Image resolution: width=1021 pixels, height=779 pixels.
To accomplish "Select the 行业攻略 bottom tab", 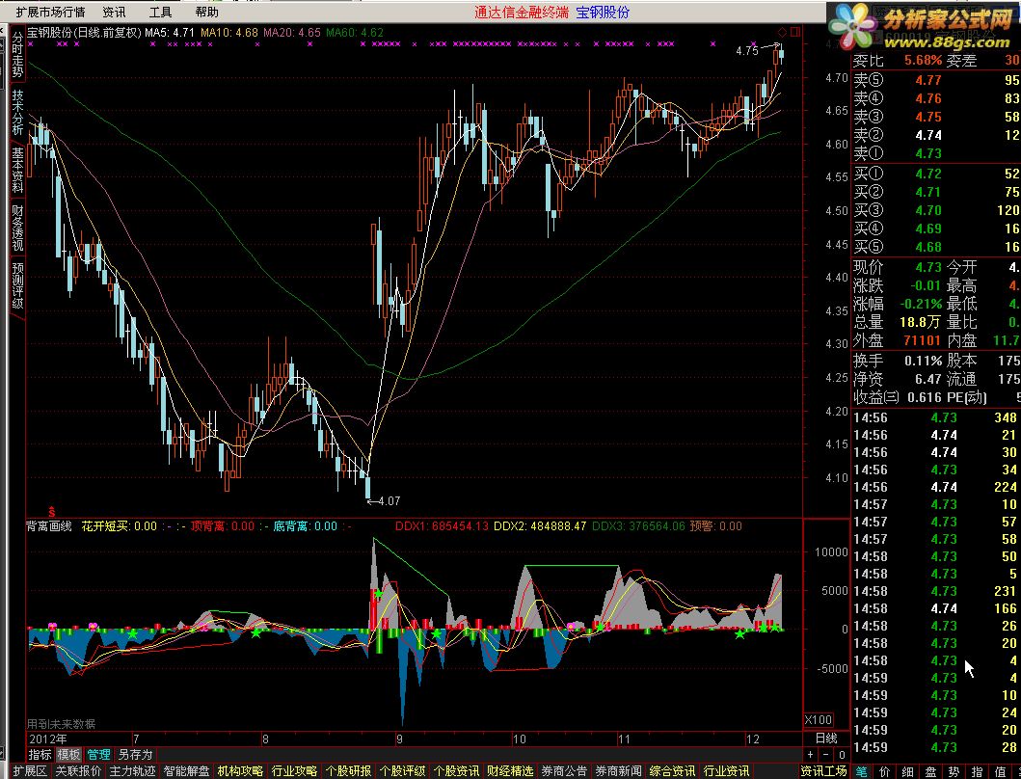I will [x=294, y=771].
